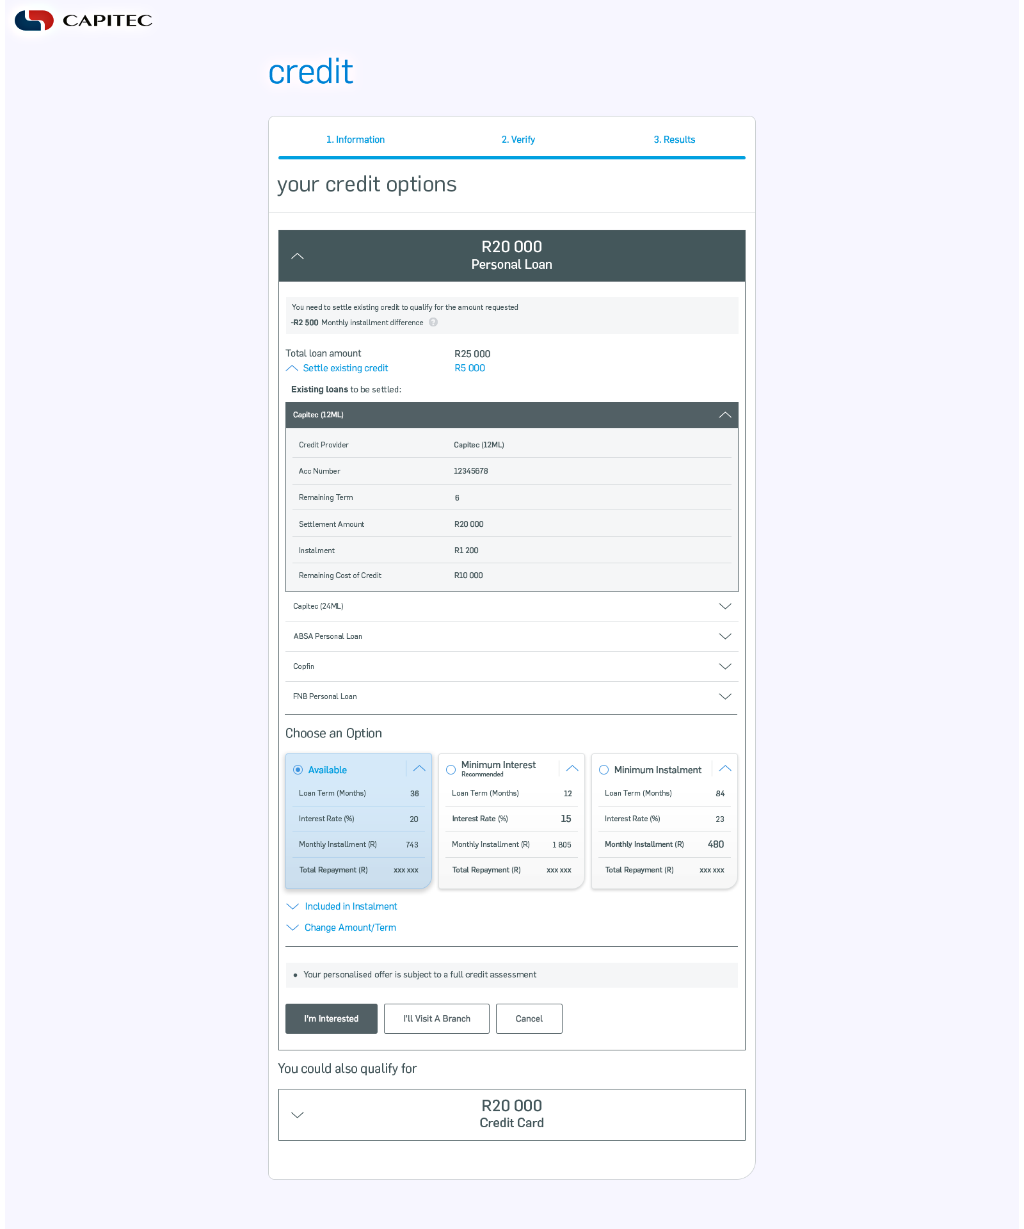Expand the ABSA Personal Loan row
This screenshot has width=1024, height=1229.
point(725,636)
